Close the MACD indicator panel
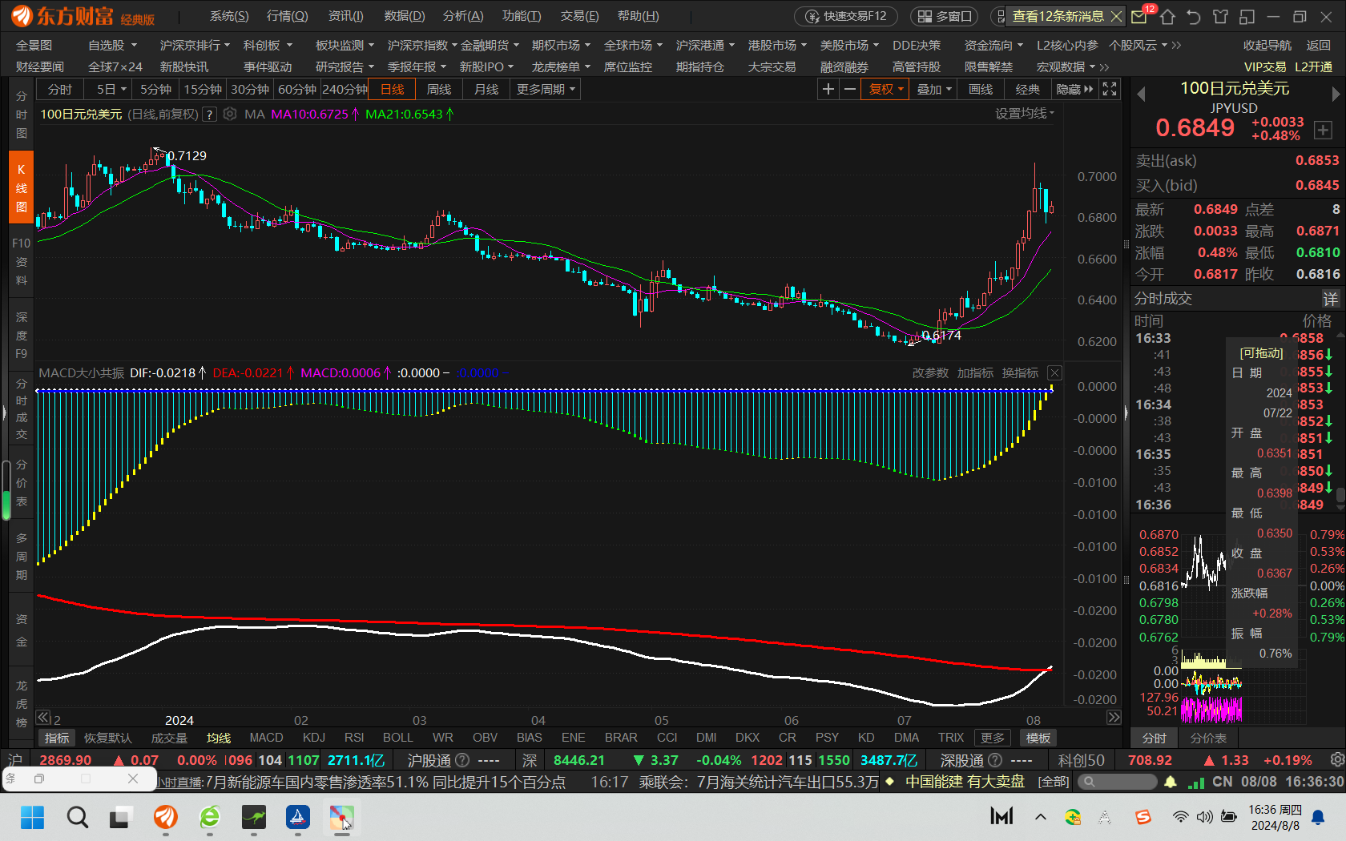The width and height of the screenshot is (1346, 841). 1055,372
